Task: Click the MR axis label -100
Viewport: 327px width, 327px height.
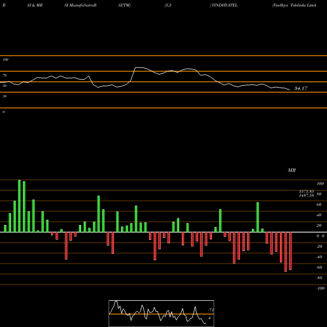Action: coord(320,288)
